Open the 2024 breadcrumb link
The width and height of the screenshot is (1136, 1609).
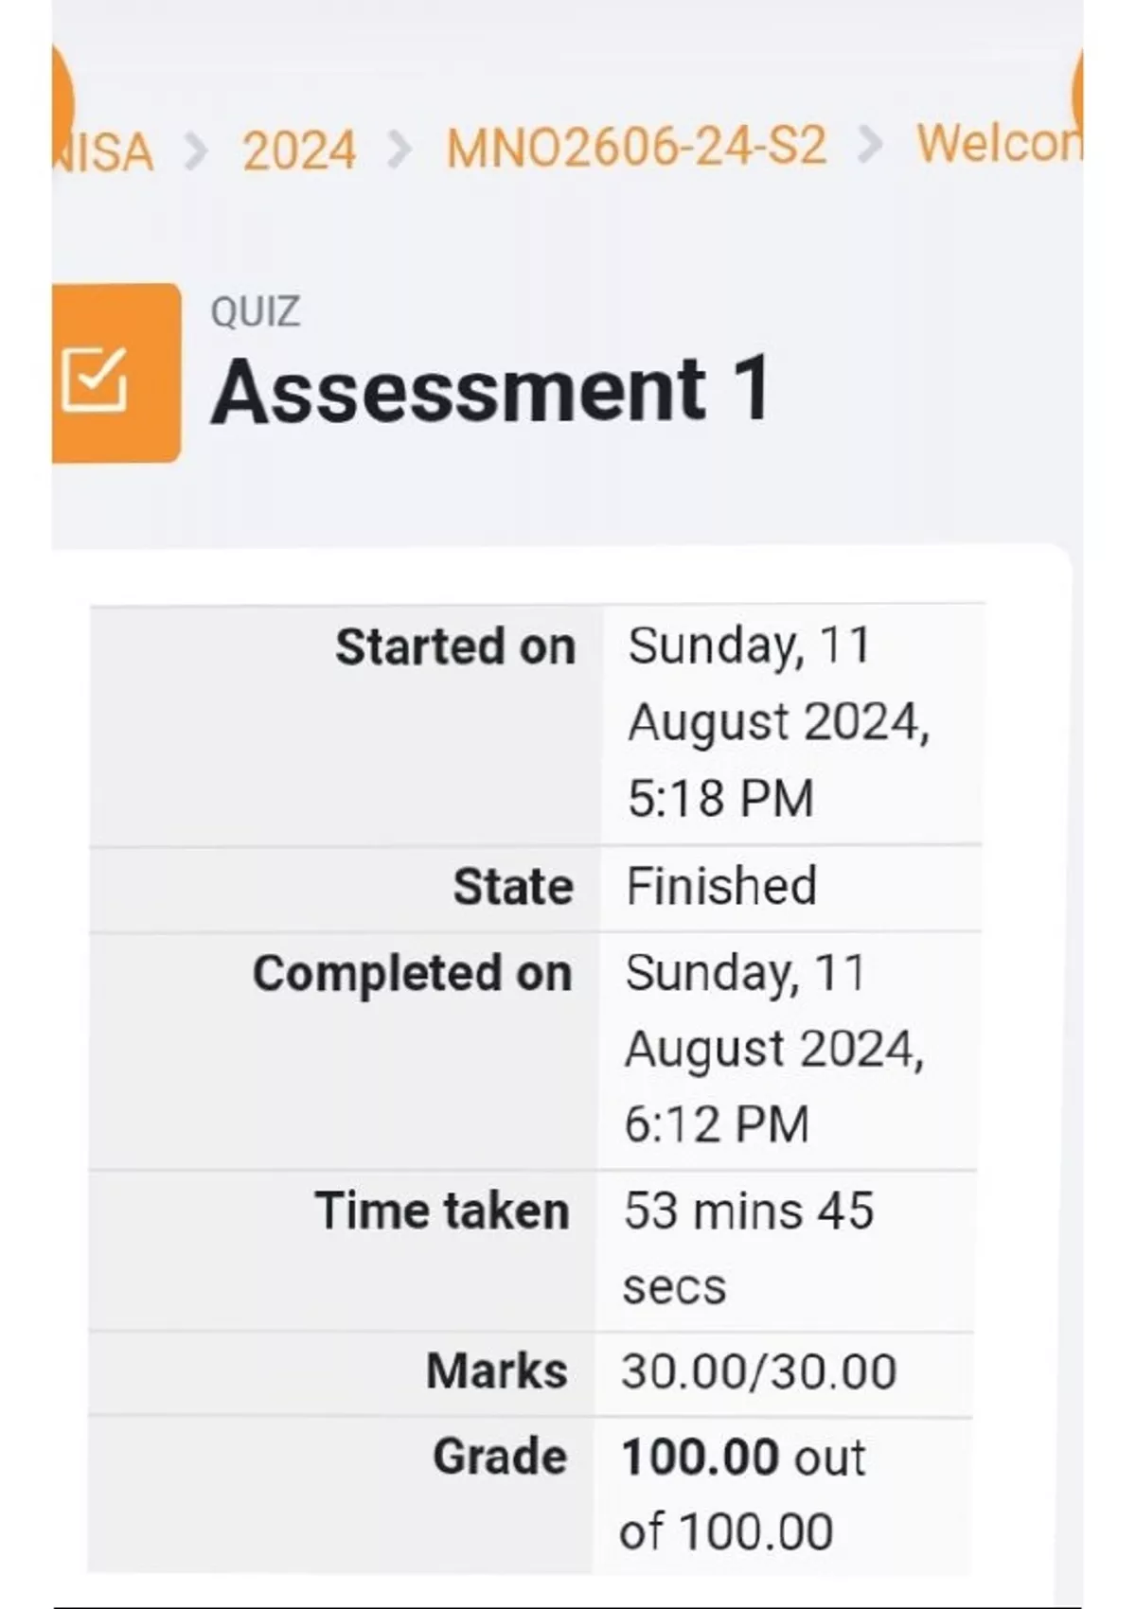(x=299, y=150)
